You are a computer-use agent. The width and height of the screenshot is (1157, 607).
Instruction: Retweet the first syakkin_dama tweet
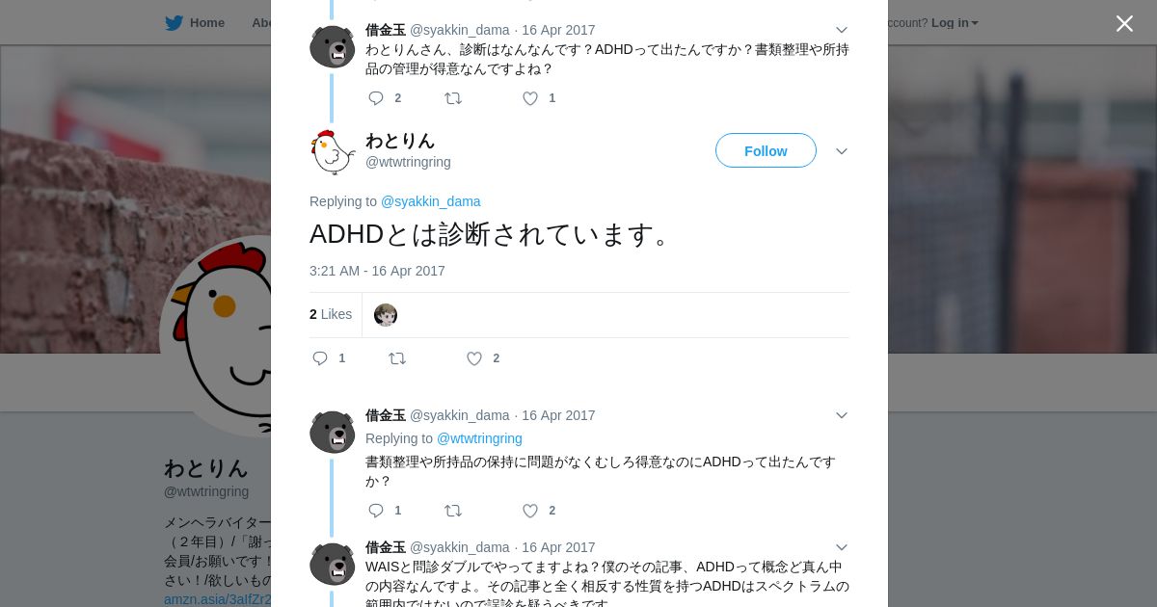pos(453,98)
